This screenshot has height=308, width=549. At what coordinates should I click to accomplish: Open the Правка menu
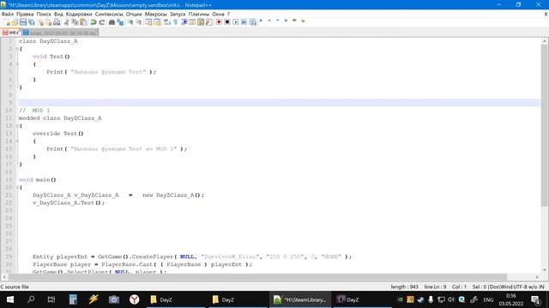pyautogui.click(x=25, y=14)
